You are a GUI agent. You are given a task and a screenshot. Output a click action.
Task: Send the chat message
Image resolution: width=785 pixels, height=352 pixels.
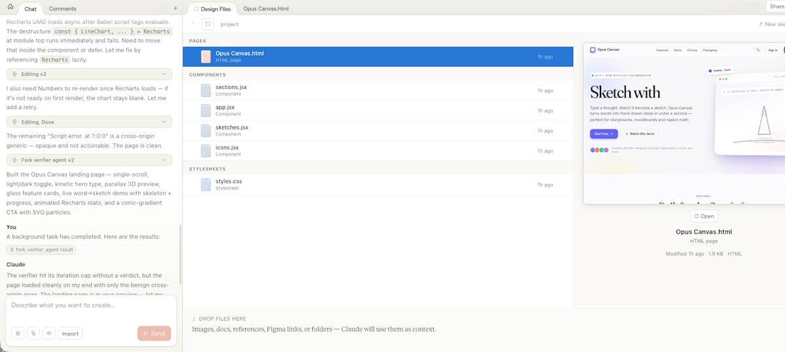(x=154, y=333)
